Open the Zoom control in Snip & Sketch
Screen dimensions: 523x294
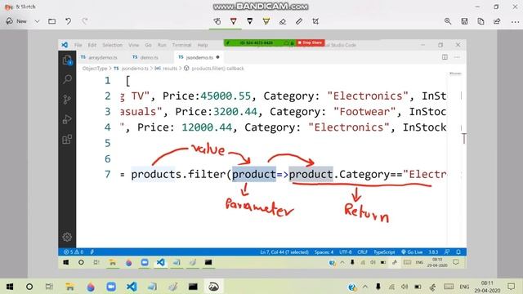tap(448, 21)
